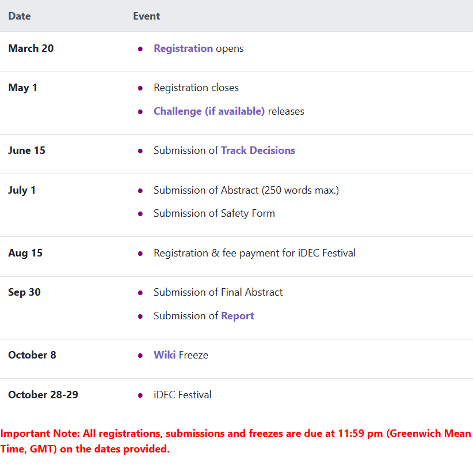Click the Sep 30 date cell

(x=24, y=292)
